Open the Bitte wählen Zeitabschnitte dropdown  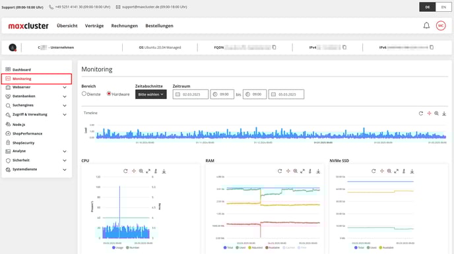[x=151, y=94]
